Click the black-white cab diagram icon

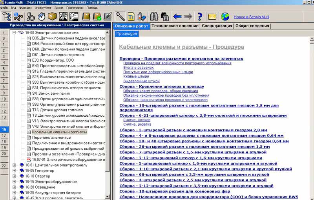tap(74, 17)
